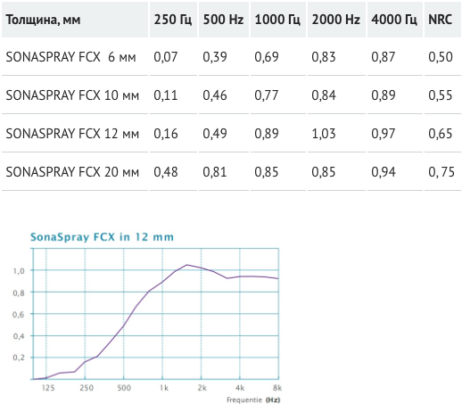Viewport: 462px width, 404px height.
Task: Click the 500 label on chart x-axis
Action: 124,388
